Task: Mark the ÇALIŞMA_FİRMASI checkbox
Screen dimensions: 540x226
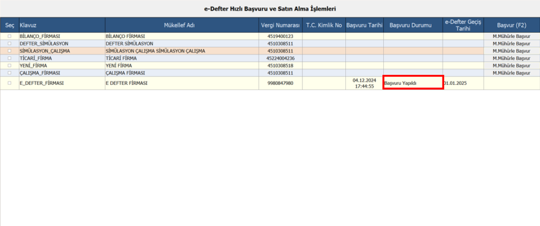Action: point(9,73)
